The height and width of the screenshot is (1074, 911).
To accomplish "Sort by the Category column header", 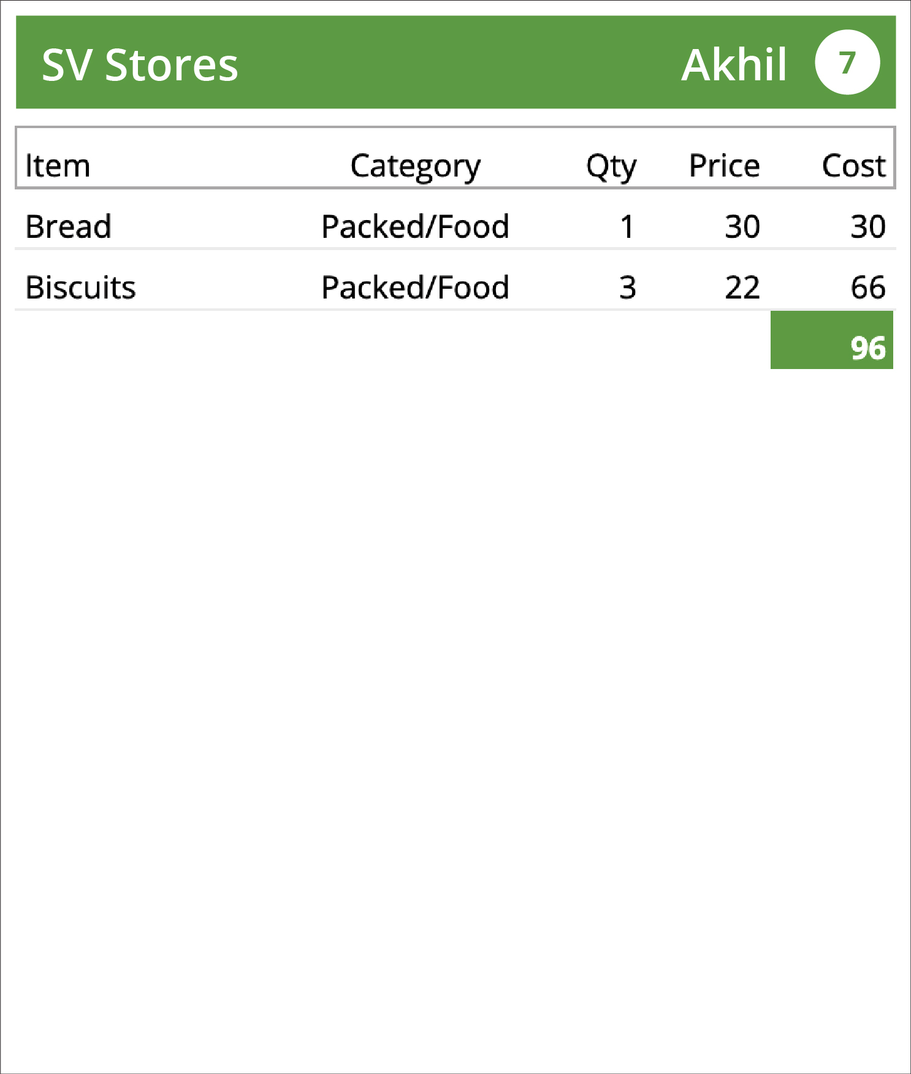I will (415, 166).
